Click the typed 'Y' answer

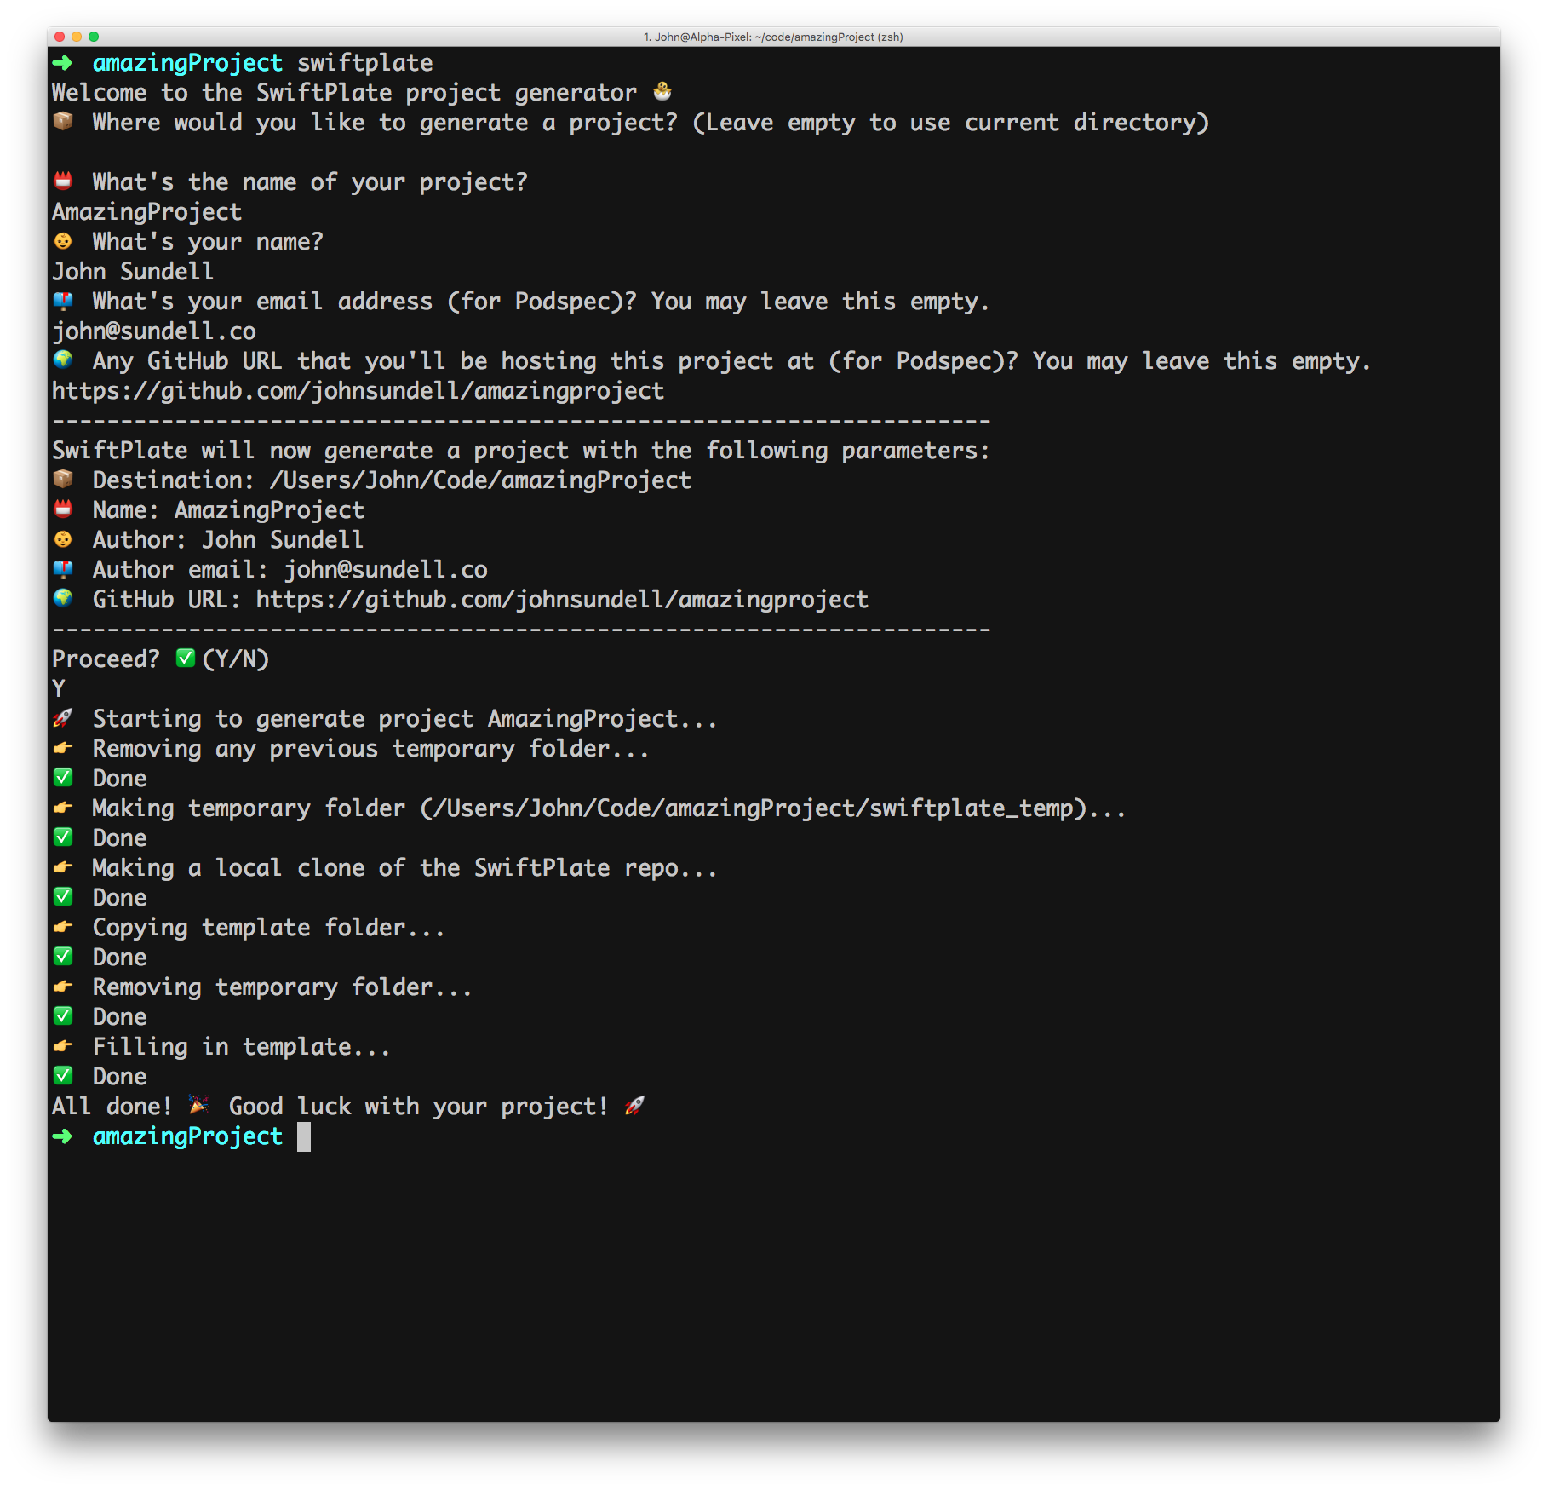(x=59, y=688)
